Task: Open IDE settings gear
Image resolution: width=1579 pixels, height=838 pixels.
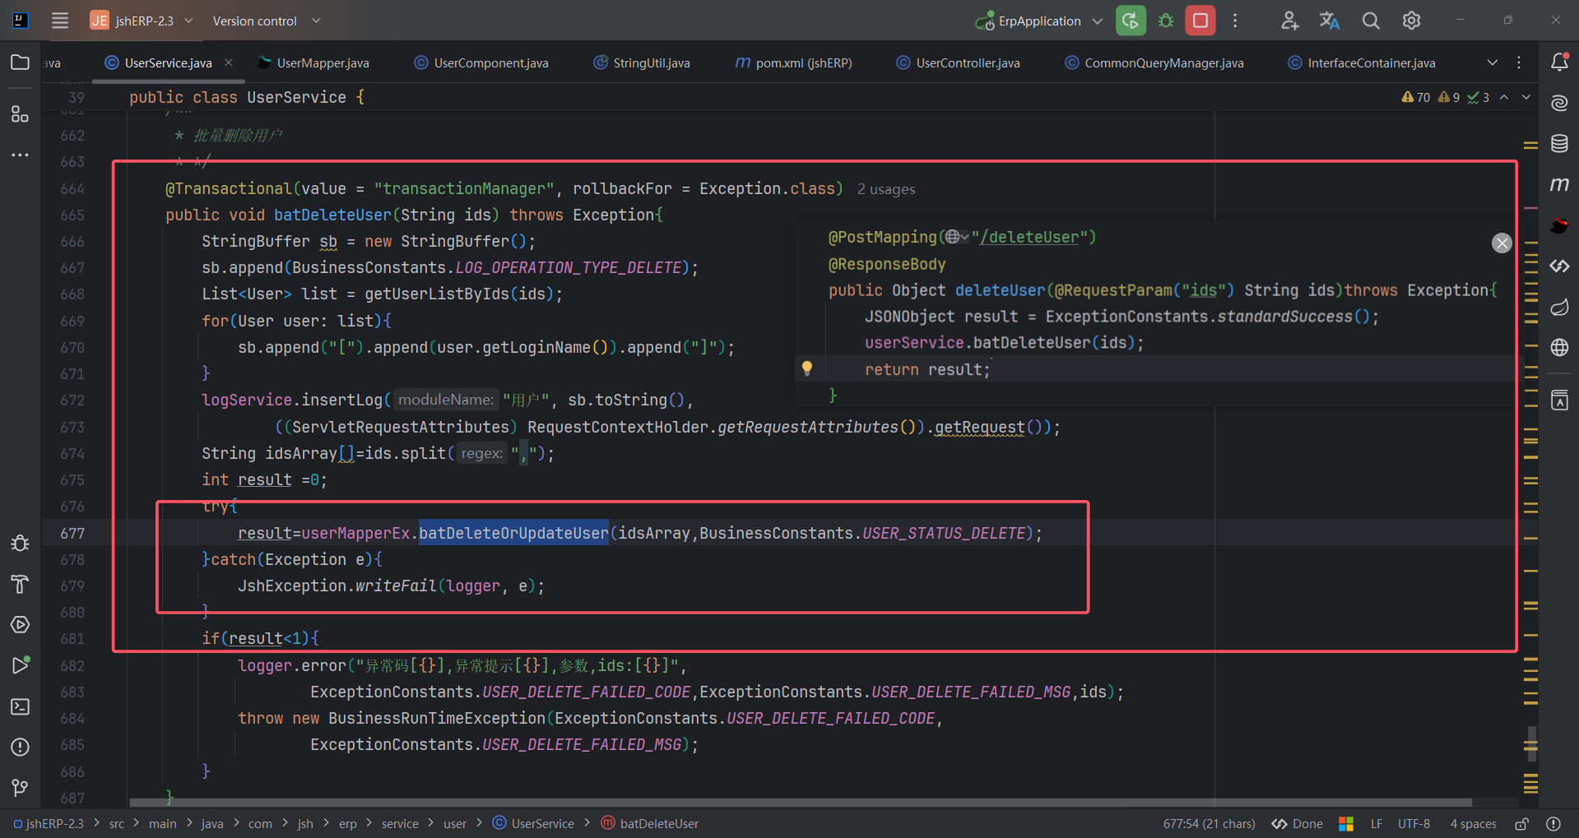Action: tap(1412, 21)
